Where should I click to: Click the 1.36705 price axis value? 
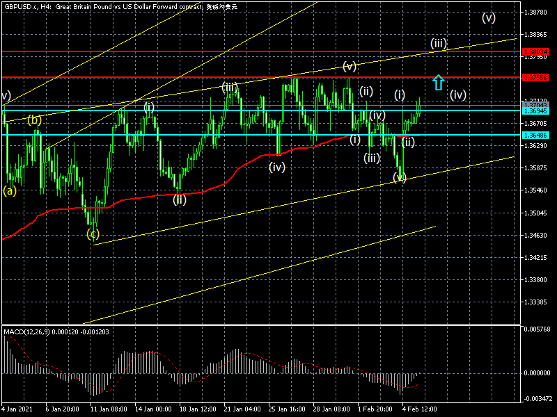coord(535,124)
